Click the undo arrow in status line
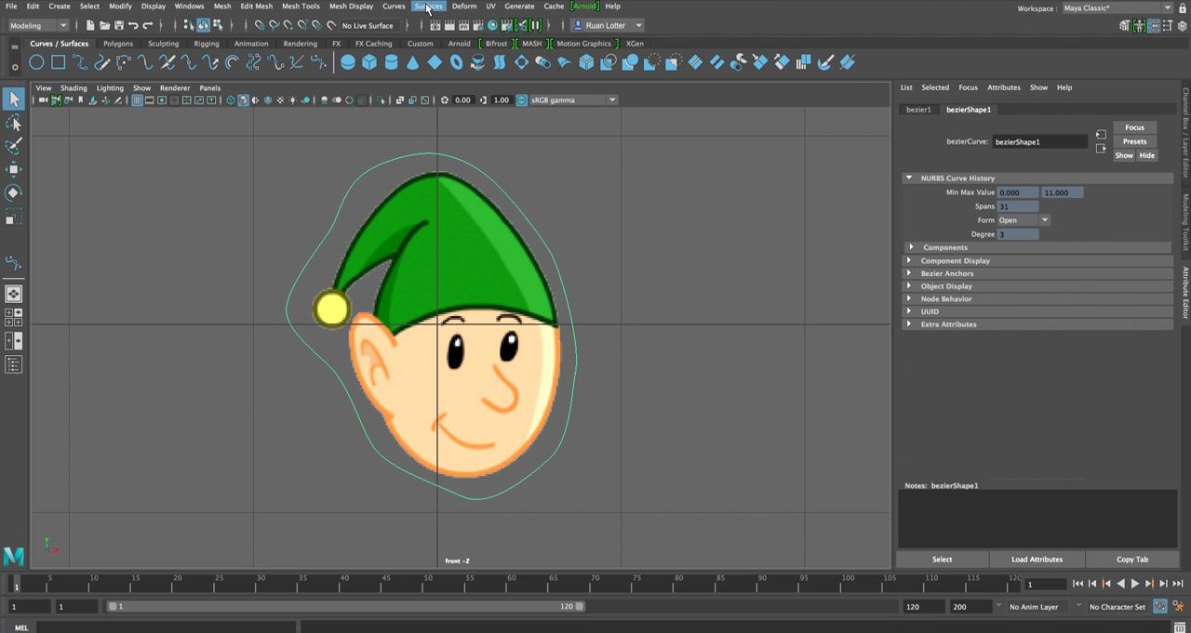Viewport: 1191px width, 633px height. (133, 25)
